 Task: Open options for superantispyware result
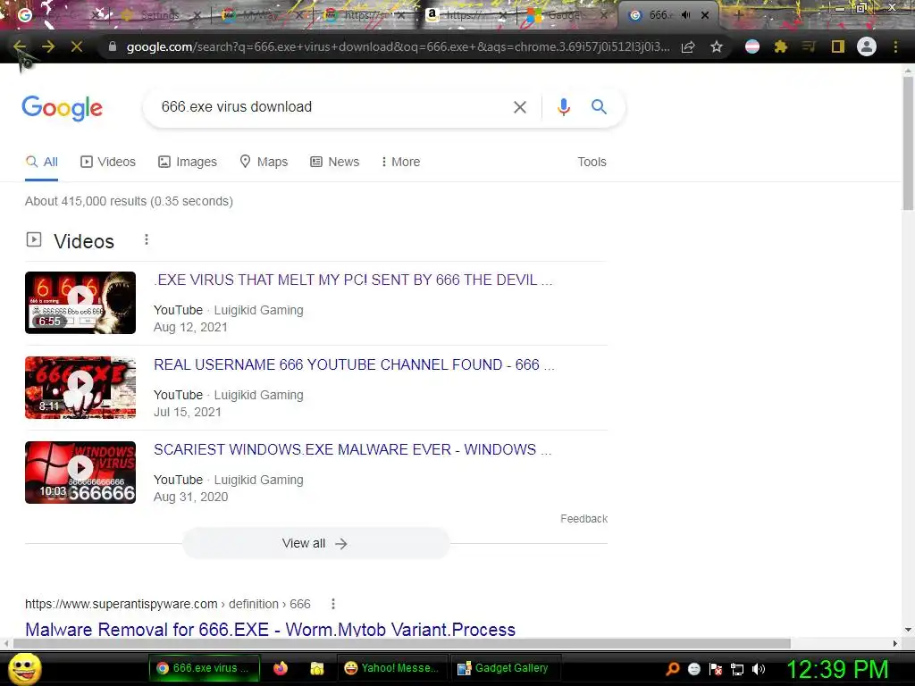pyautogui.click(x=333, y=604)
